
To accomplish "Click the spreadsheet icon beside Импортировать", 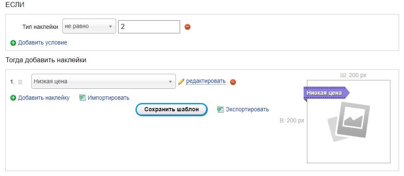I will [x=83, y=98].
